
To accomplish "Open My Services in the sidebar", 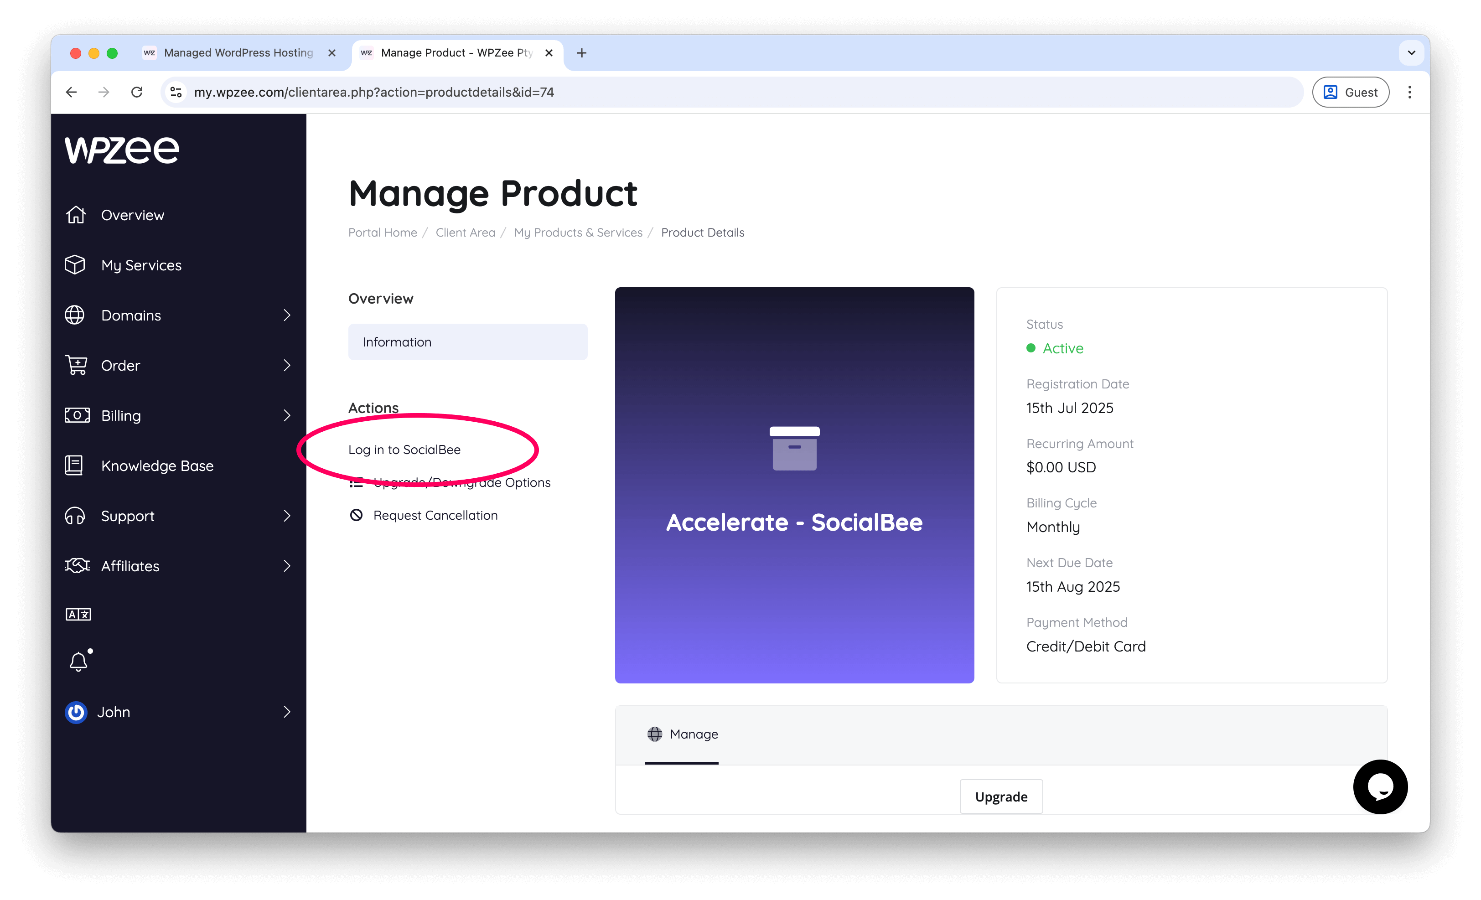I will (141, 265).
